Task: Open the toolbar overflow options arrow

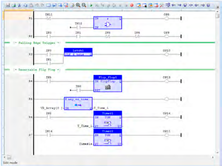Action: [x=218, y=7]
